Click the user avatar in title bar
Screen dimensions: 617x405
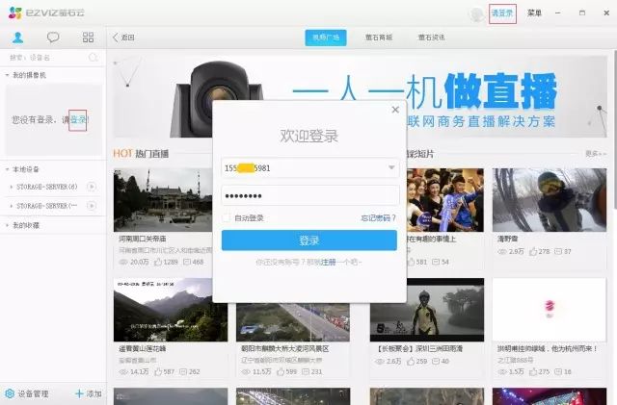pos(476,13)
